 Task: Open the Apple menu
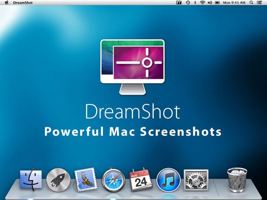tap(6, 3)
